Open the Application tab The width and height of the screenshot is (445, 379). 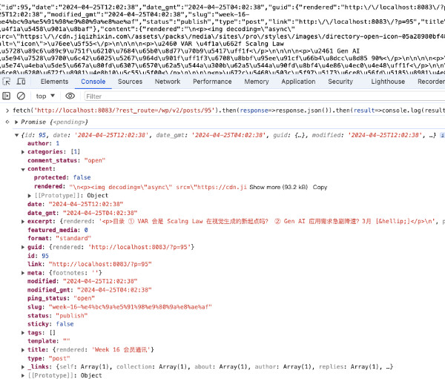(298, 82)
